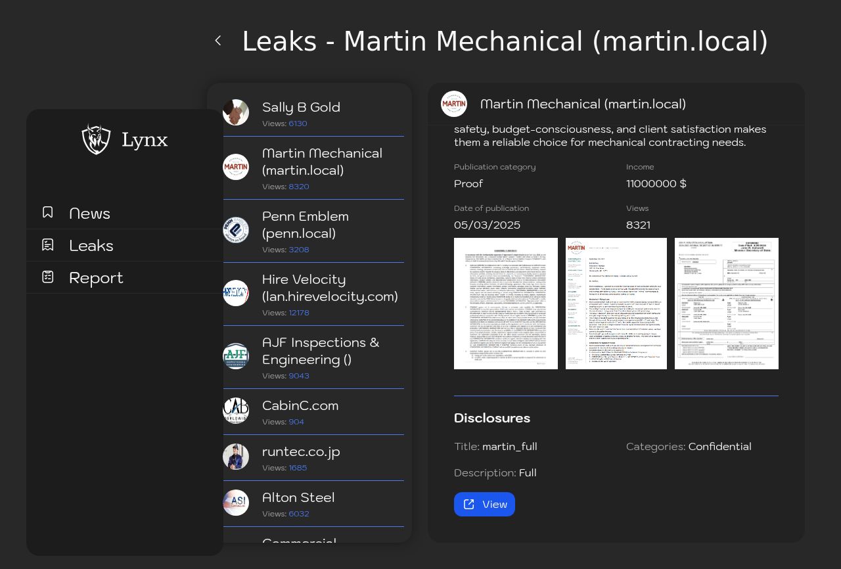
Task: Open the first proof document thumbnail
Action: tap(506, 304)
